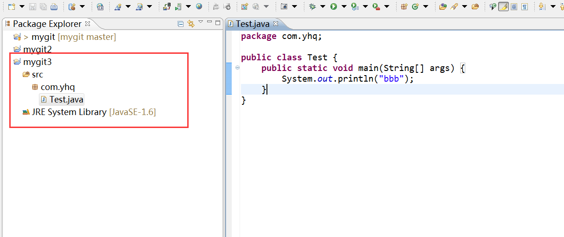Click the "package com.yhq;" code line
The height and width of the screenshot is (237, 564).
[x=281, y=36]
